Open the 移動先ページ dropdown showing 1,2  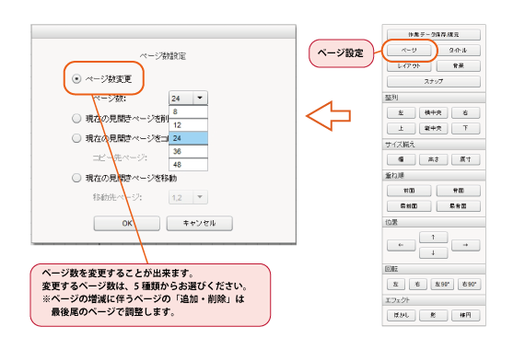188,197
